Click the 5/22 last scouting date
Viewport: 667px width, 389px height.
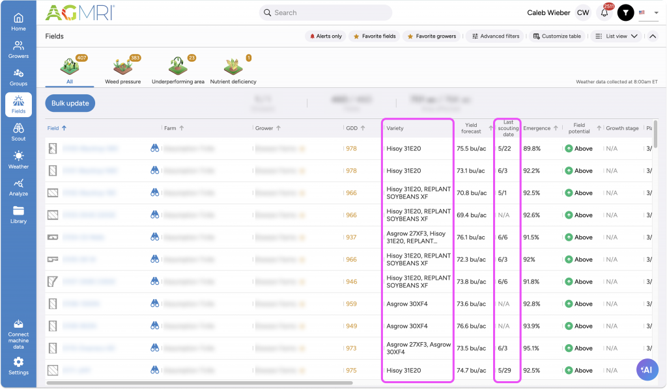coord(505,148)
